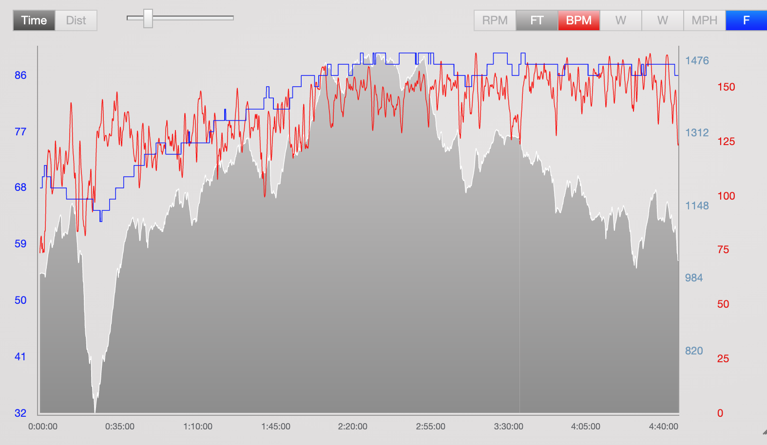Click the 86 temperature axis label

coord(20,75)
